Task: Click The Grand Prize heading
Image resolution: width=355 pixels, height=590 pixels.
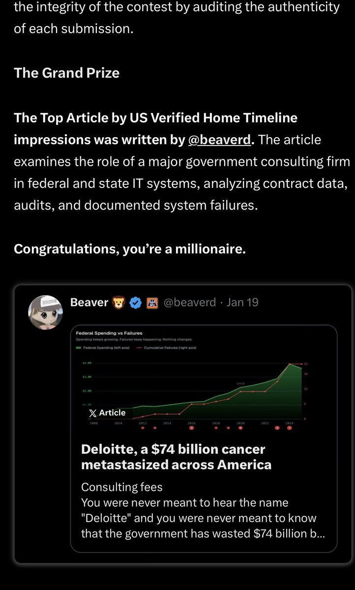Action: coord(66,73)
